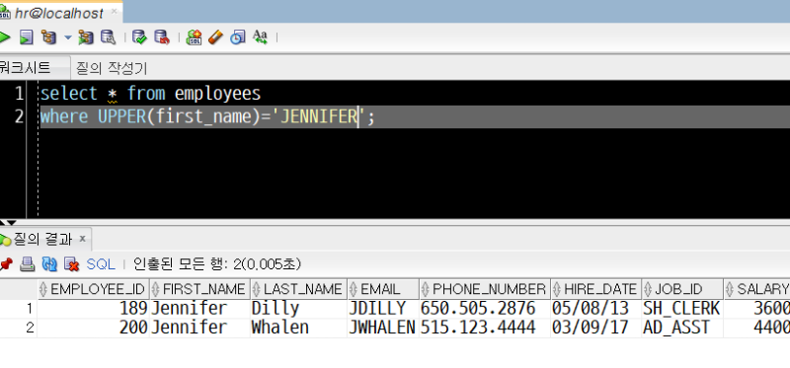Click the salary cell in the Whalen row
790x368 pixels.
tap(757, 328)
